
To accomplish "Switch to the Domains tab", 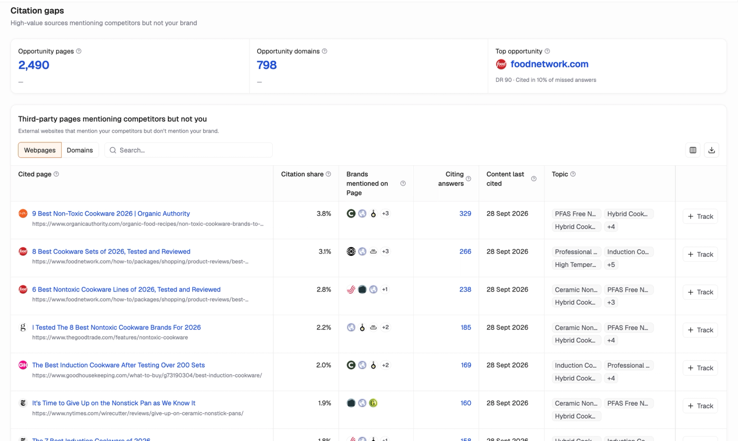I will point(80,150).
